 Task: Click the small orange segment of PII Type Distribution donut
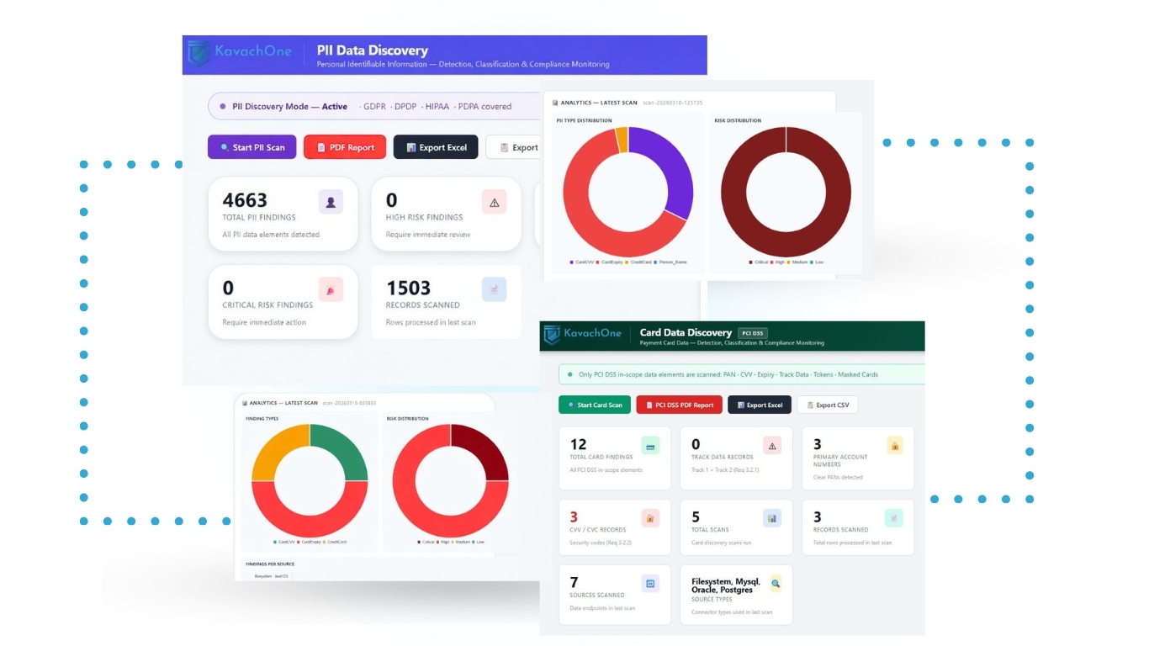coord(622,140)
